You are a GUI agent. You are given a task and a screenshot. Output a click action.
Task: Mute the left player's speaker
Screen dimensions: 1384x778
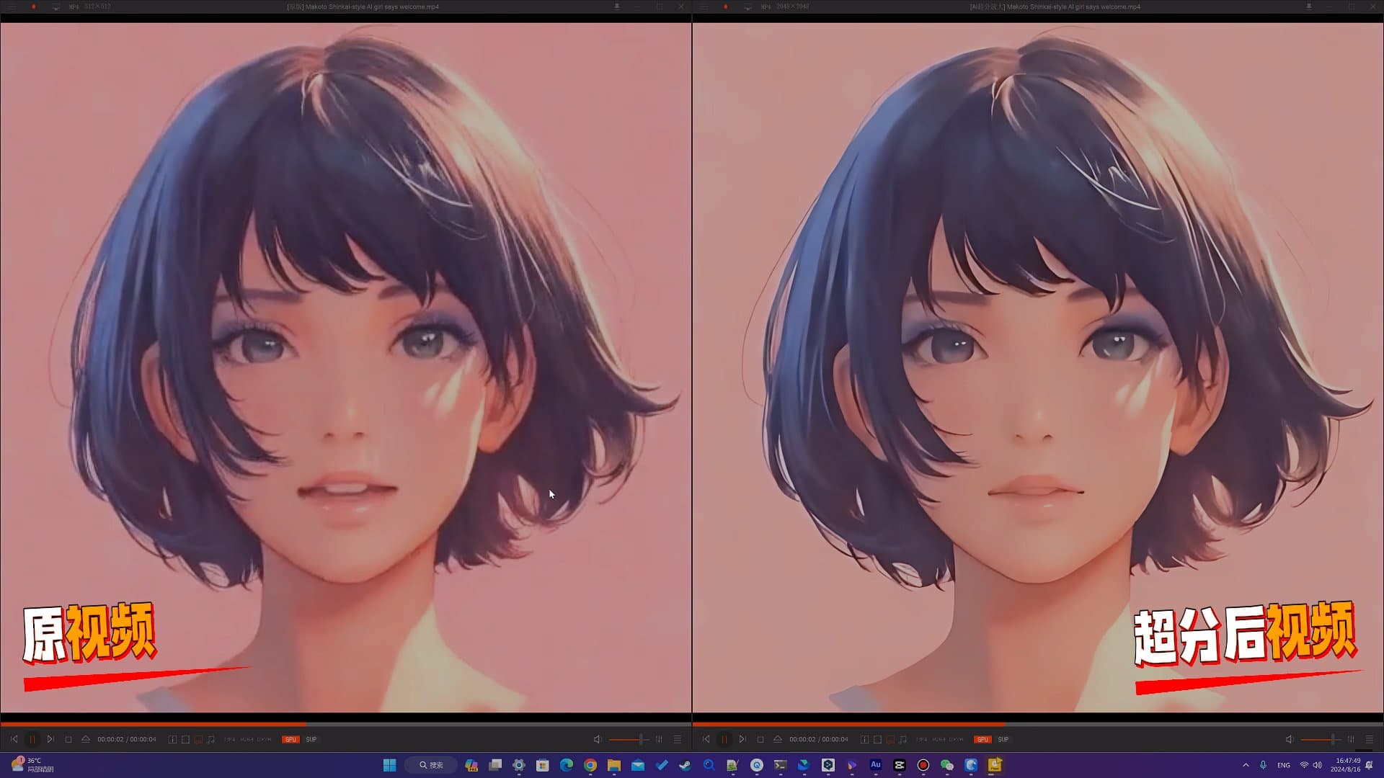597,739
